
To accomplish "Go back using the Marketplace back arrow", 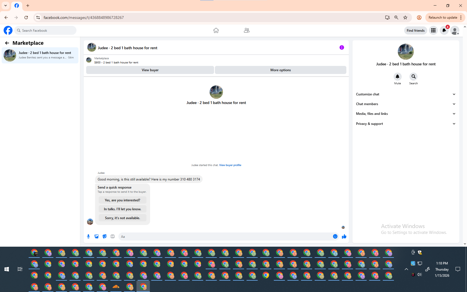I will (7, 43).
